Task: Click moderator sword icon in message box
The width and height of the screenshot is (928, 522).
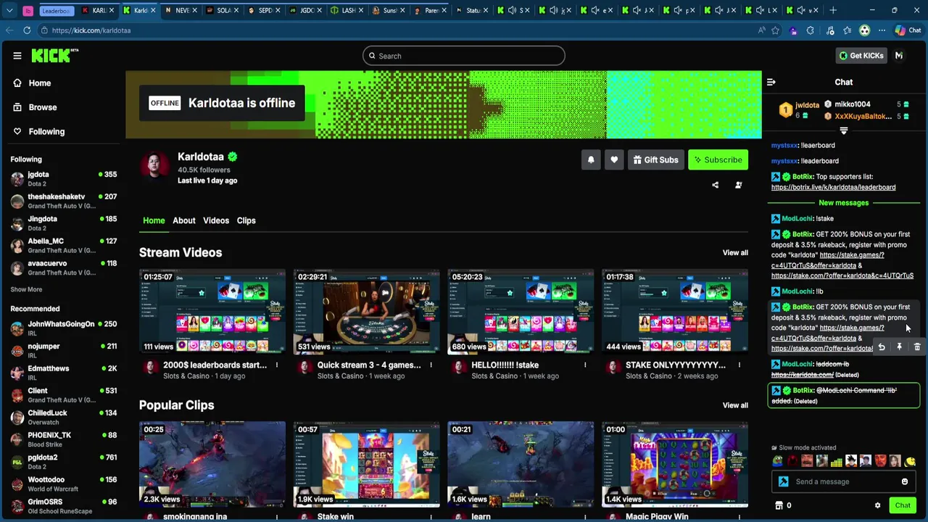Action: coord(783,481)
